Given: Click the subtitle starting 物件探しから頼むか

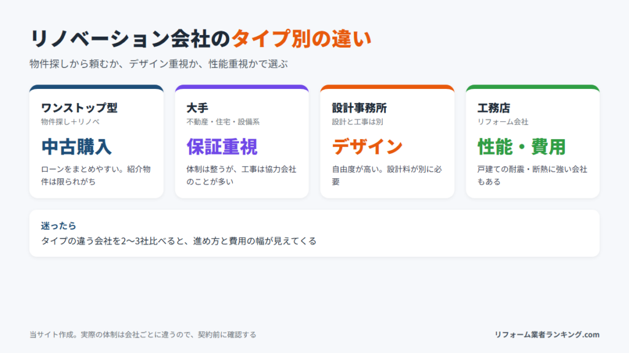Looking at the screenshot, I should pos(159,64).
